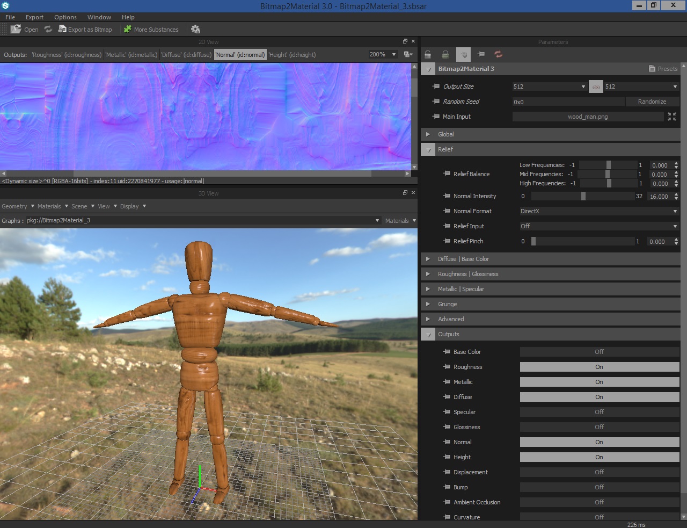Viewport: 687px width, 528px height.
Task: Turn off the Roughness output toggle
Action: [599, 367]
